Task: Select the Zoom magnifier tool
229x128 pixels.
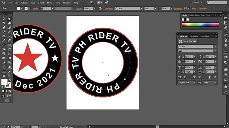Action: click(x=9, y=76)
